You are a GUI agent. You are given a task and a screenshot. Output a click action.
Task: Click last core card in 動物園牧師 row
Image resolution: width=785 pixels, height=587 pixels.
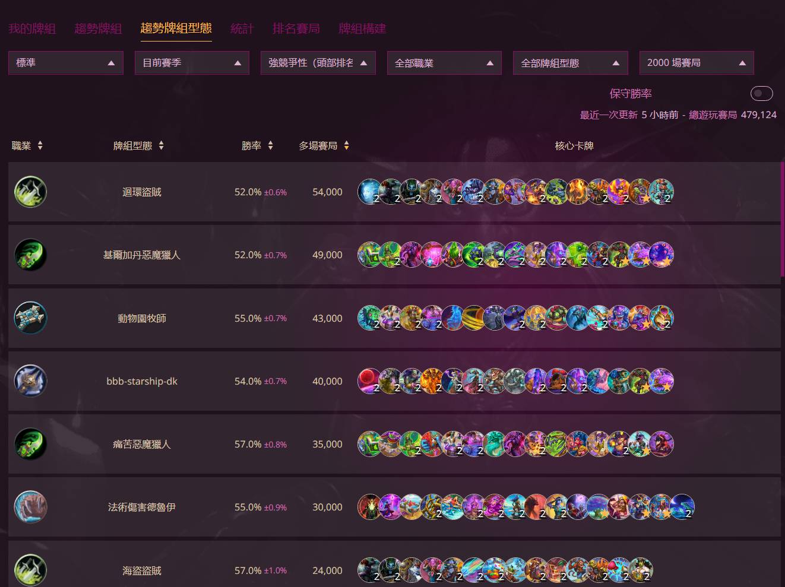(x=661, y=318)
